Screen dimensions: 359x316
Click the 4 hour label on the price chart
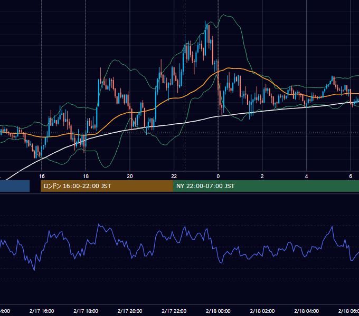point(306,176)
